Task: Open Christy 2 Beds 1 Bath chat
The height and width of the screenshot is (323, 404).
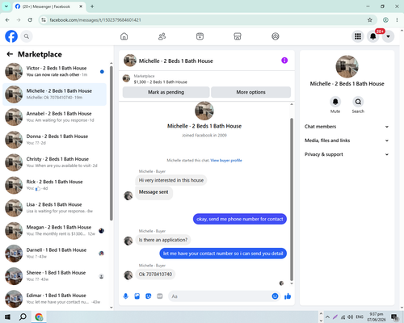Action: 55,162
